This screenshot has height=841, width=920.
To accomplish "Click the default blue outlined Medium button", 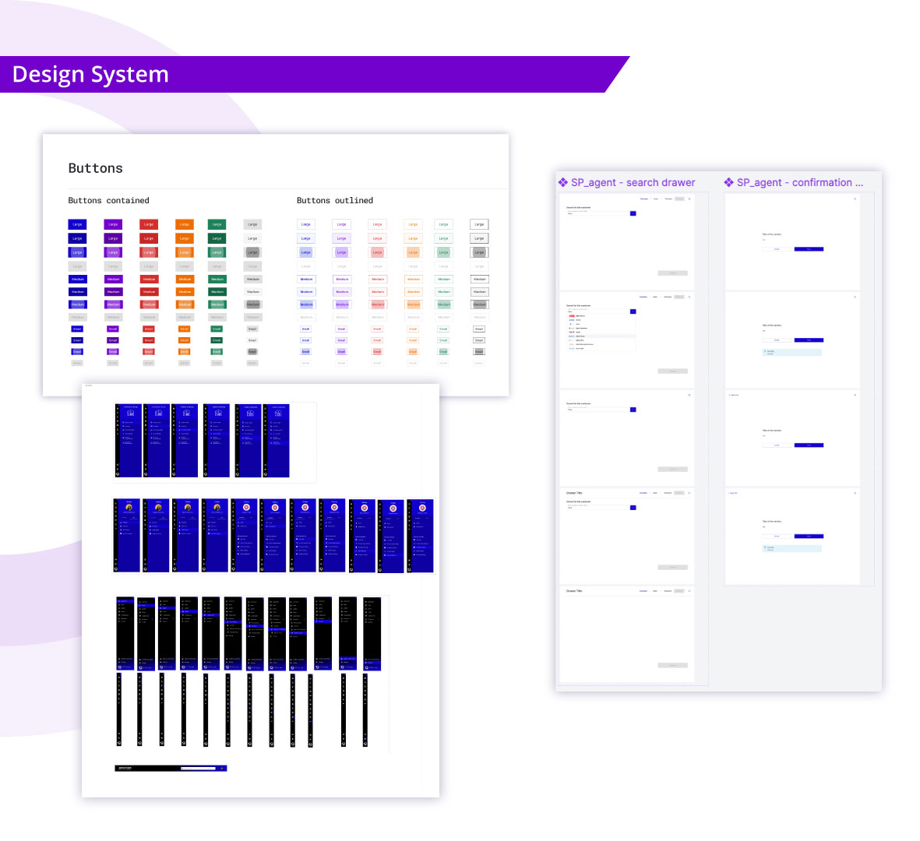I will tap(306, 279).
